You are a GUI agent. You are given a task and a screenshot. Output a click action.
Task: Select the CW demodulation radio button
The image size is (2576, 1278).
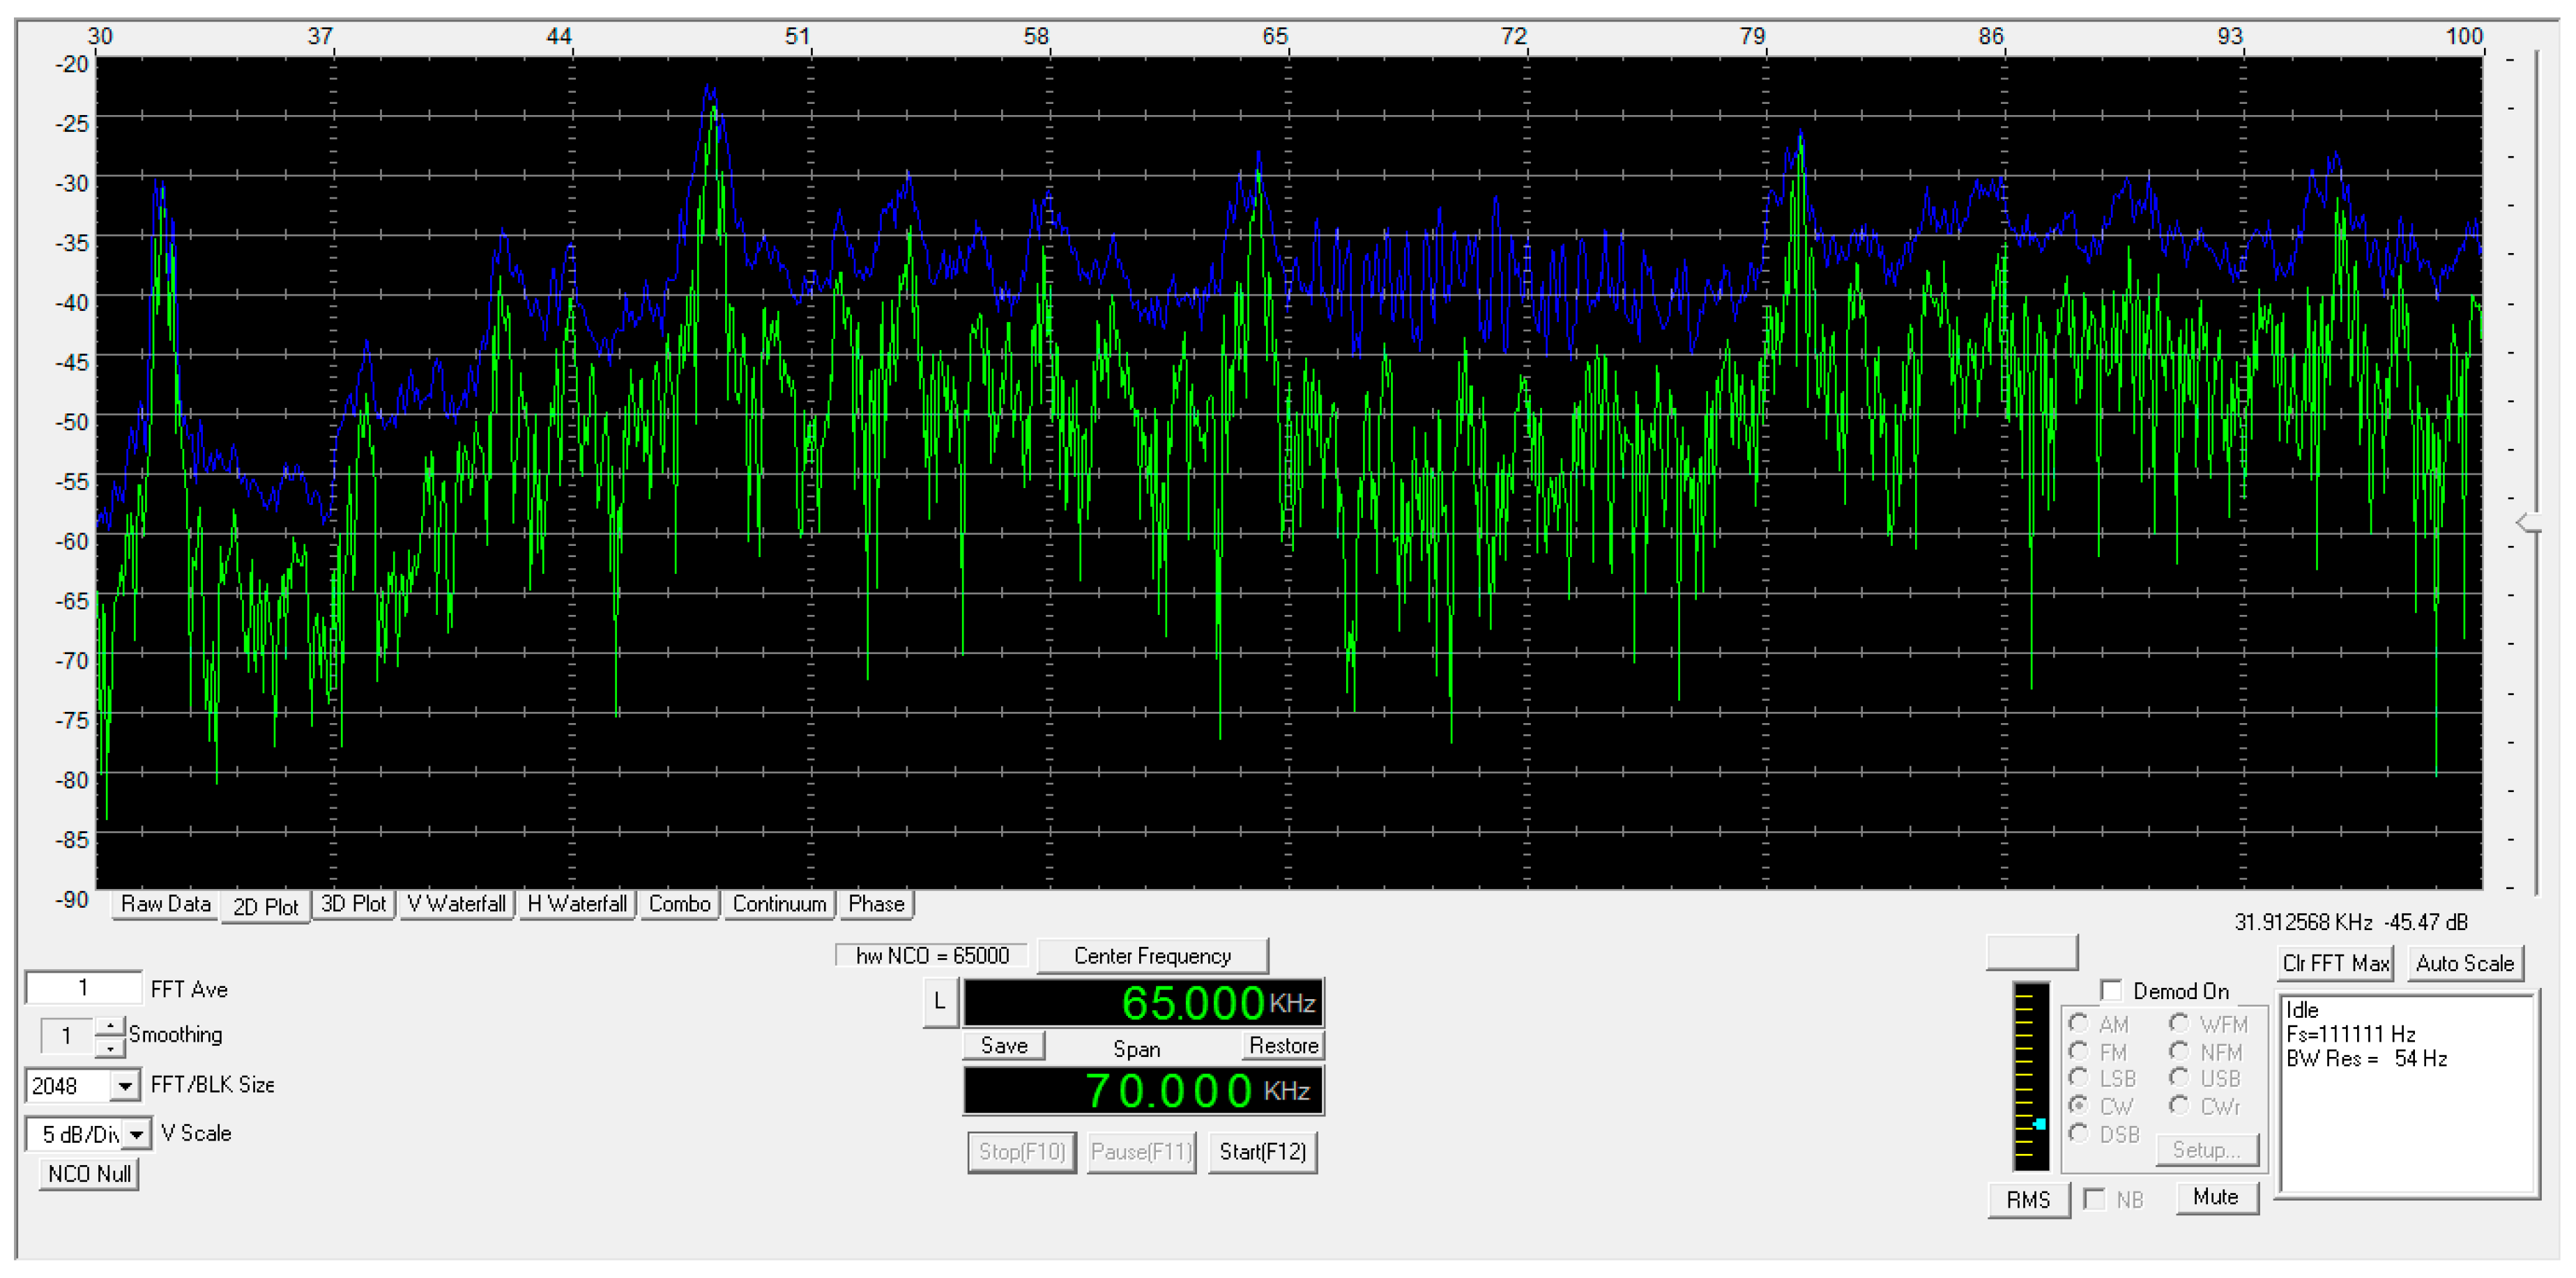[x=2079, y=1105]
